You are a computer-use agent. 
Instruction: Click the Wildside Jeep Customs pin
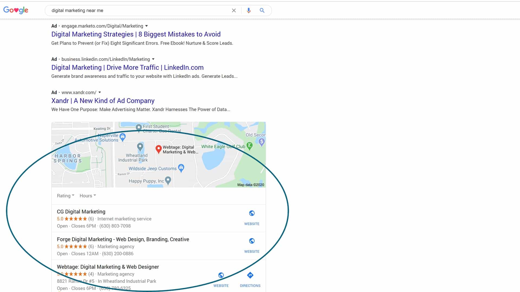tap(181, 168)
